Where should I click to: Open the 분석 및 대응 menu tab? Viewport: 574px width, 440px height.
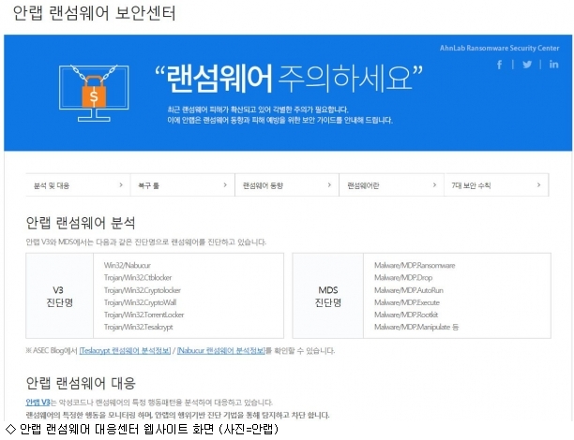pos(78,185)
